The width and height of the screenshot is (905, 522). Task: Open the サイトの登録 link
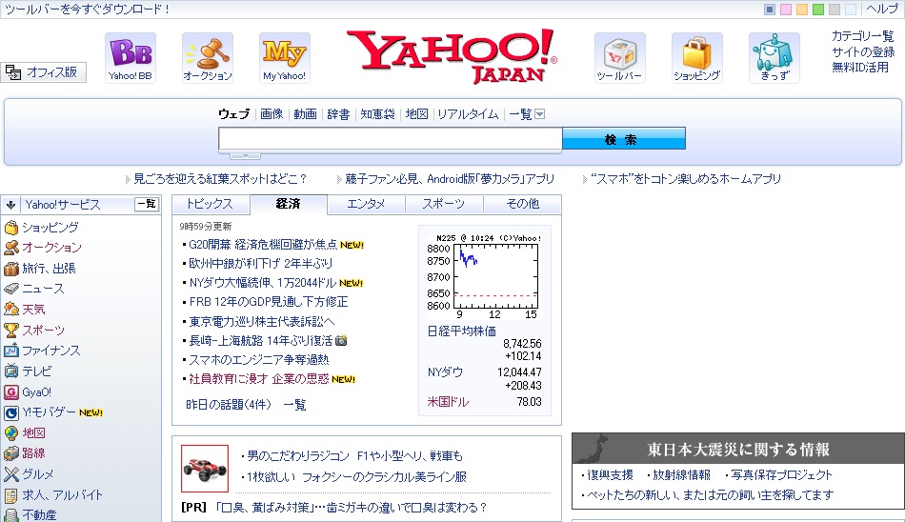coord(863,52)
